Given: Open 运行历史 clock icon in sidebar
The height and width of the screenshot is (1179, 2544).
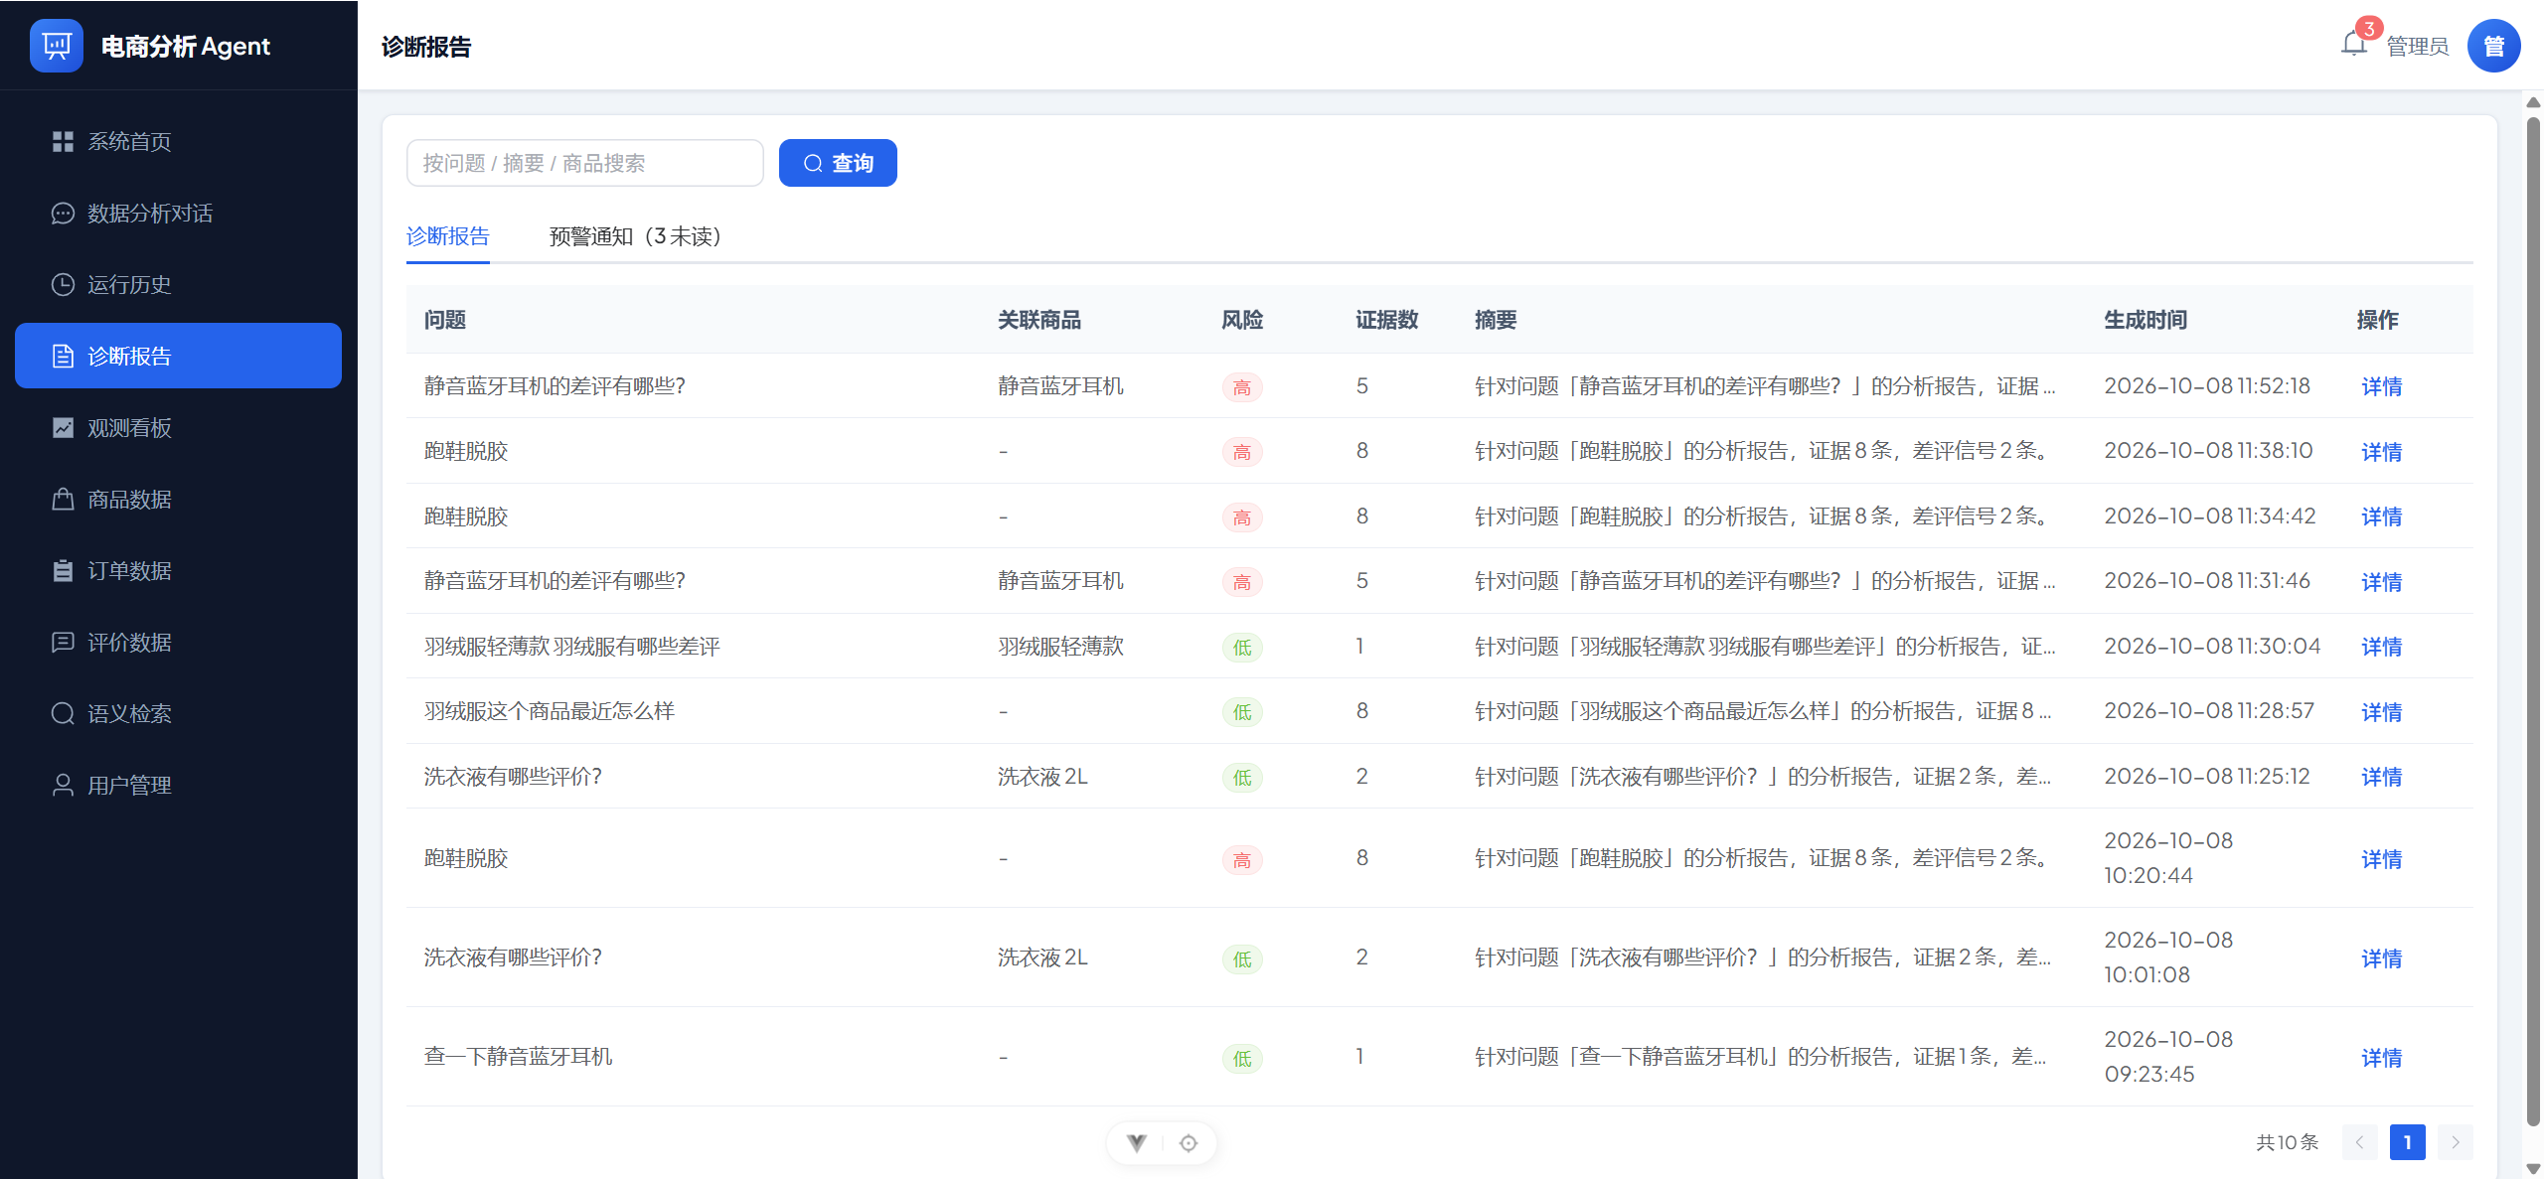Looking at the screenshot, I should (63, 285).
